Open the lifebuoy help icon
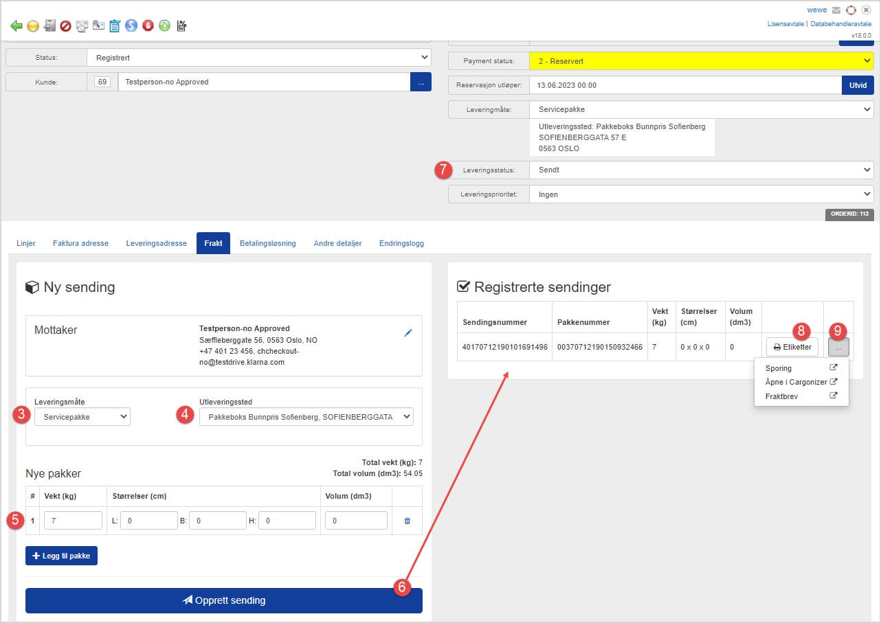This screenshot has width=881, height=623. click(x=851, y=10)
